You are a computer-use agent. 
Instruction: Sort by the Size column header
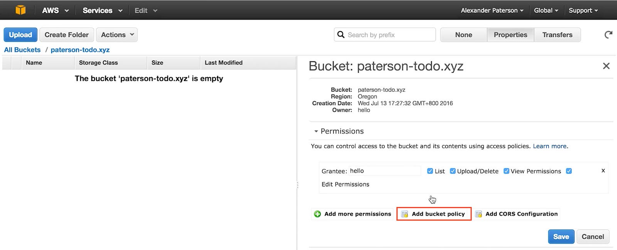point(174,62)
